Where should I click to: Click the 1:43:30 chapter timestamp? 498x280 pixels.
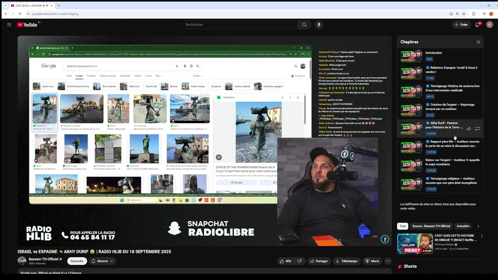(x=431, y=189)
